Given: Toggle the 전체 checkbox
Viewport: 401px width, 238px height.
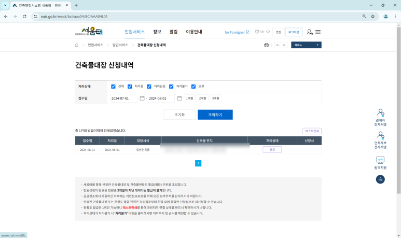Looking at the screenshot, I should click(x=113, y=87).
